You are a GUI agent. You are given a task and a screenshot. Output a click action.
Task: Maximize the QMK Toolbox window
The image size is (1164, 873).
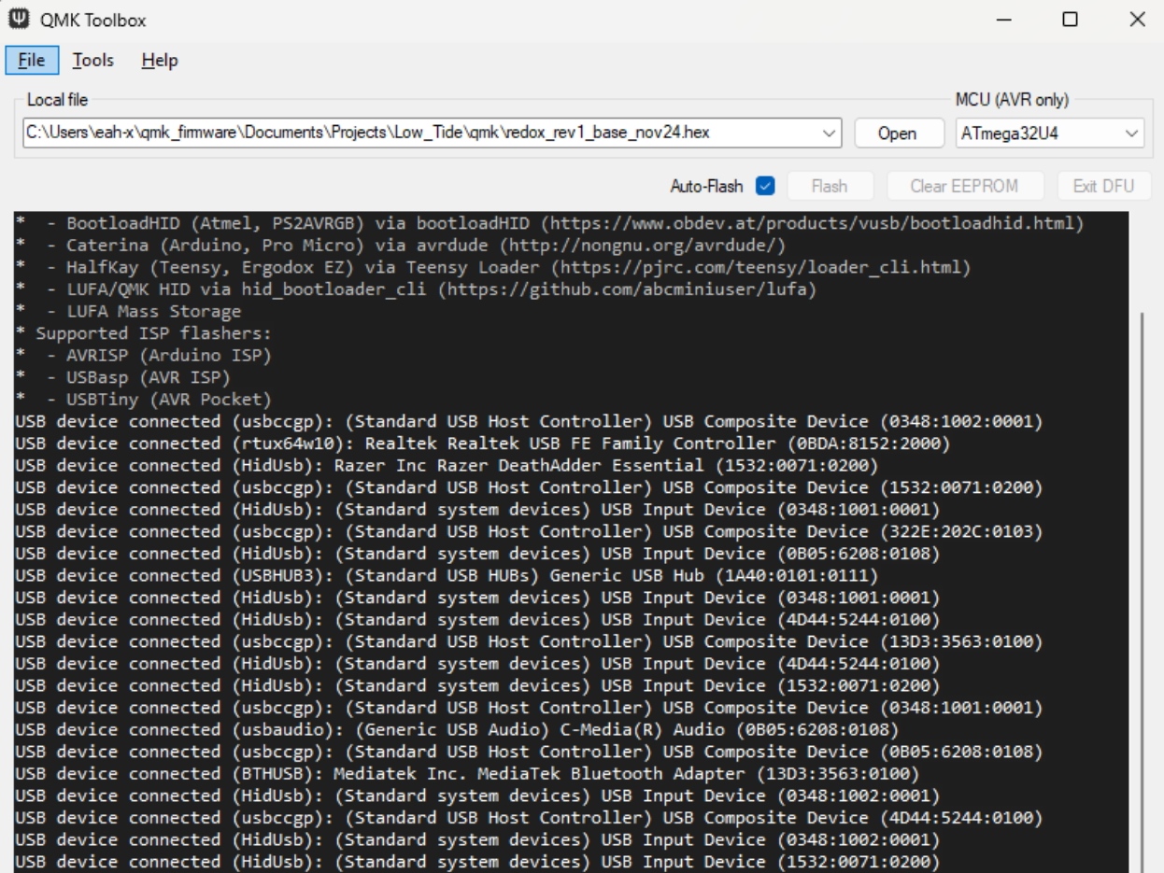(x=1070, y=20)
